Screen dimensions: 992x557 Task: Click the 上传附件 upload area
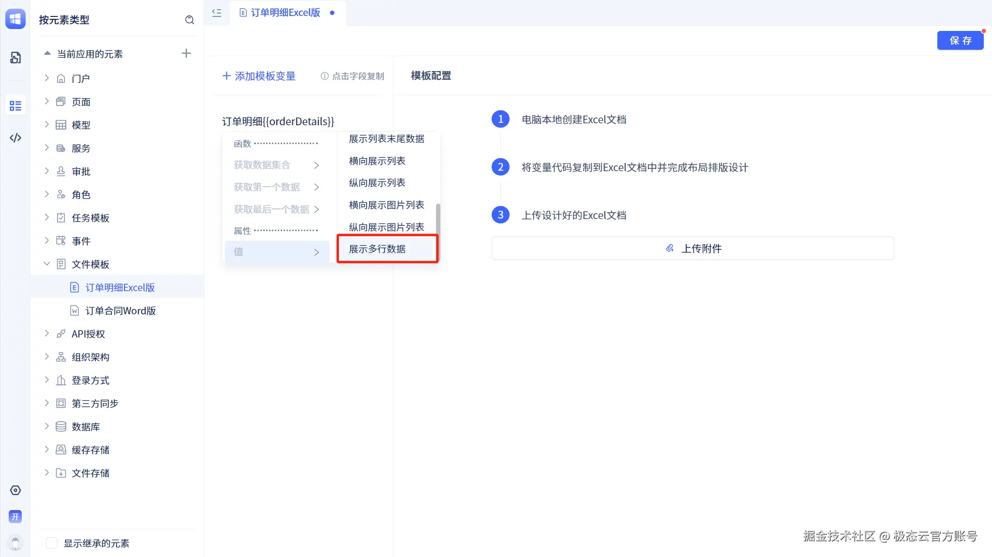(692, 249)
